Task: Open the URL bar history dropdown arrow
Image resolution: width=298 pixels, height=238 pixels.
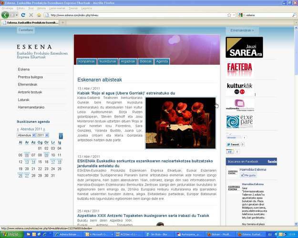Action: (x=234, y=15)
